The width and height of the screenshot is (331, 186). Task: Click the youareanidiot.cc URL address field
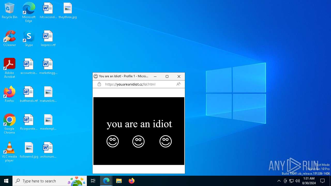coord(130,84)
